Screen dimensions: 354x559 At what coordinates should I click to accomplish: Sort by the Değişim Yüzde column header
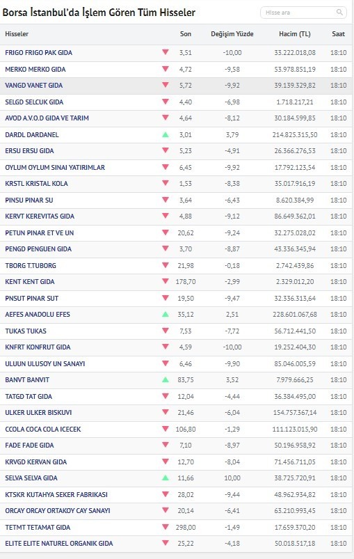232,34
